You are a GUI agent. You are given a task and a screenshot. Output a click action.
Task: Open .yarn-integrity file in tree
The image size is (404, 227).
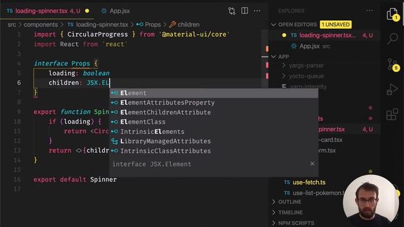pos(304,87)
